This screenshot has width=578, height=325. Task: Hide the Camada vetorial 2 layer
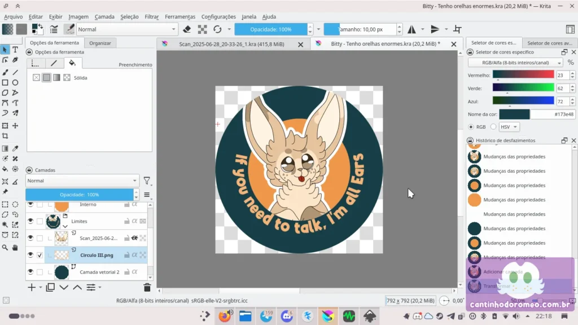(30, 271)
